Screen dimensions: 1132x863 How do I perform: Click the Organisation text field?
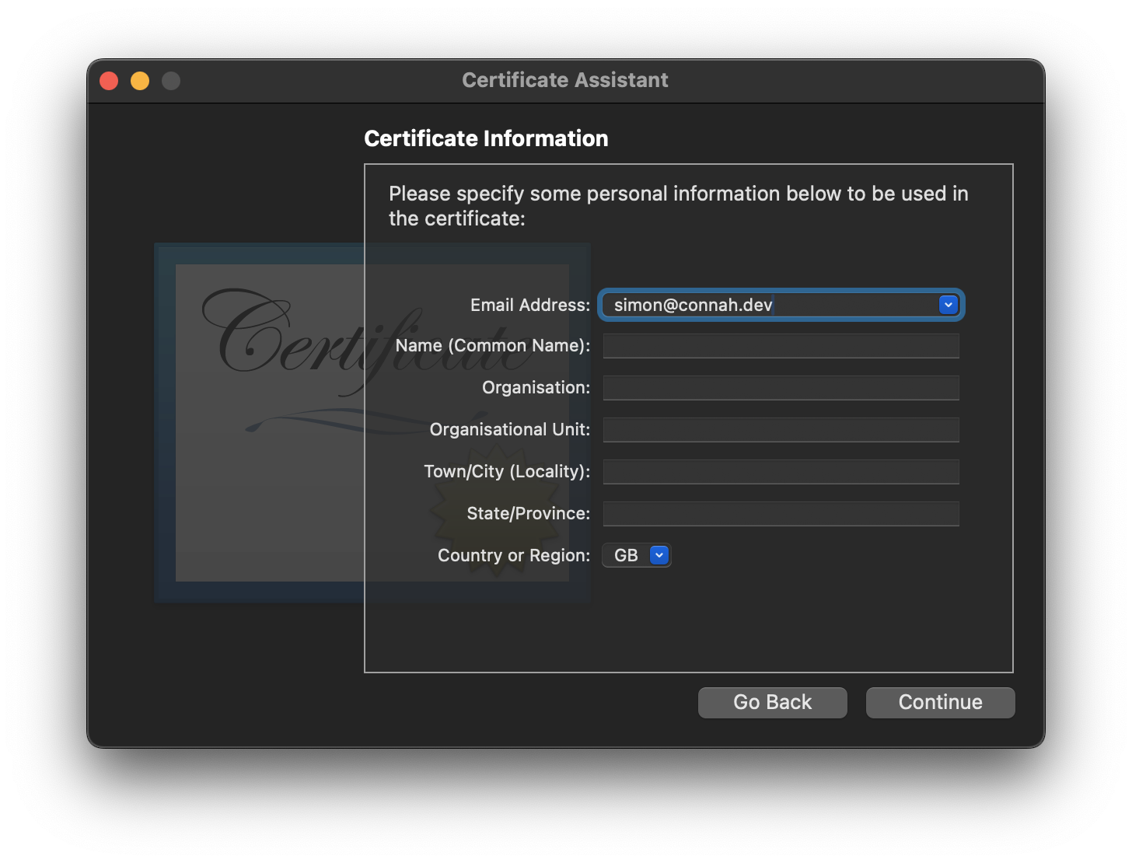781,387
